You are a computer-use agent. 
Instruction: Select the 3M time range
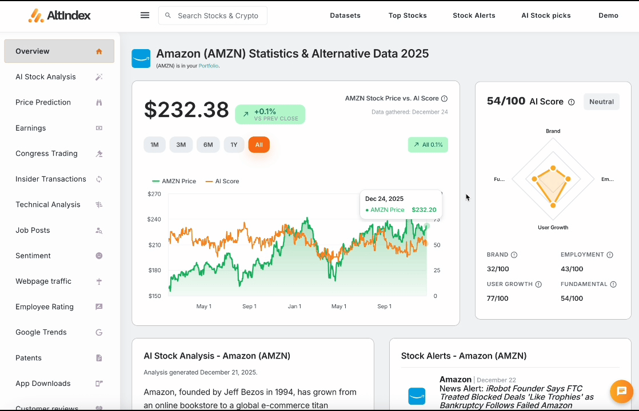point(181,145)
